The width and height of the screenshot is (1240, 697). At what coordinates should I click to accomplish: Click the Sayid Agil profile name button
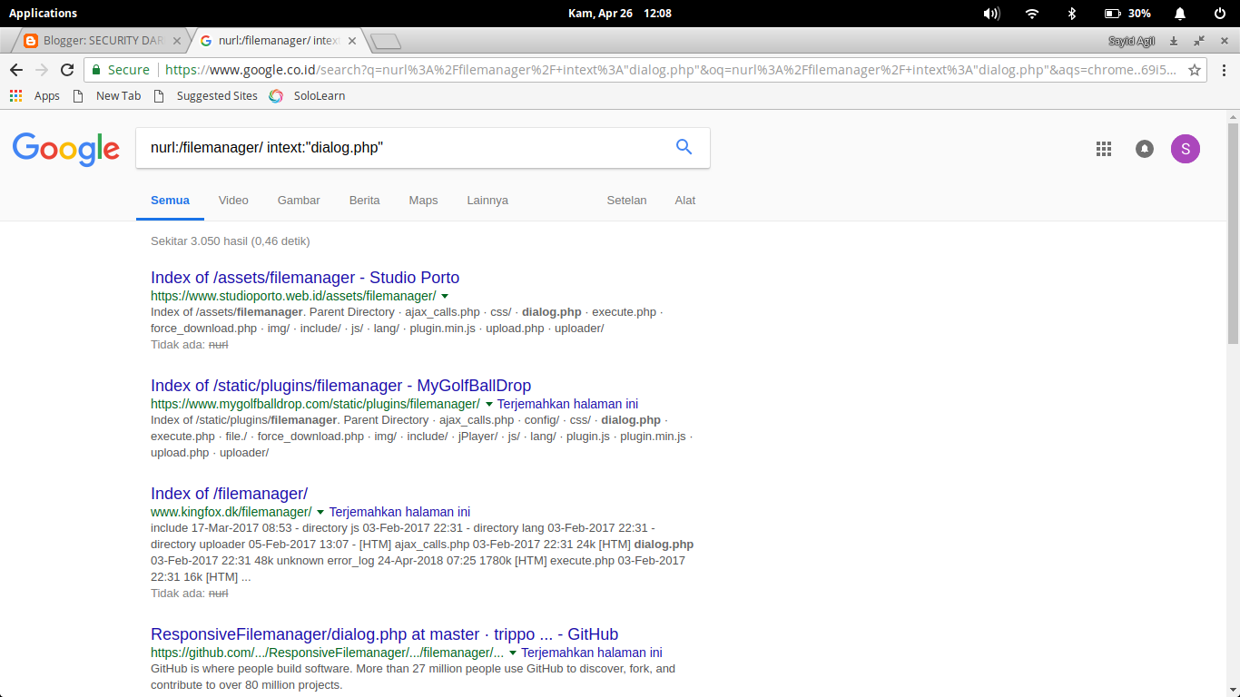point(1131,41)
